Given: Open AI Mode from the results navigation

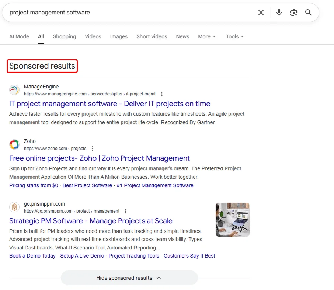Looking at the screenshot, I should pyautogui.click(x=19, y=36).
